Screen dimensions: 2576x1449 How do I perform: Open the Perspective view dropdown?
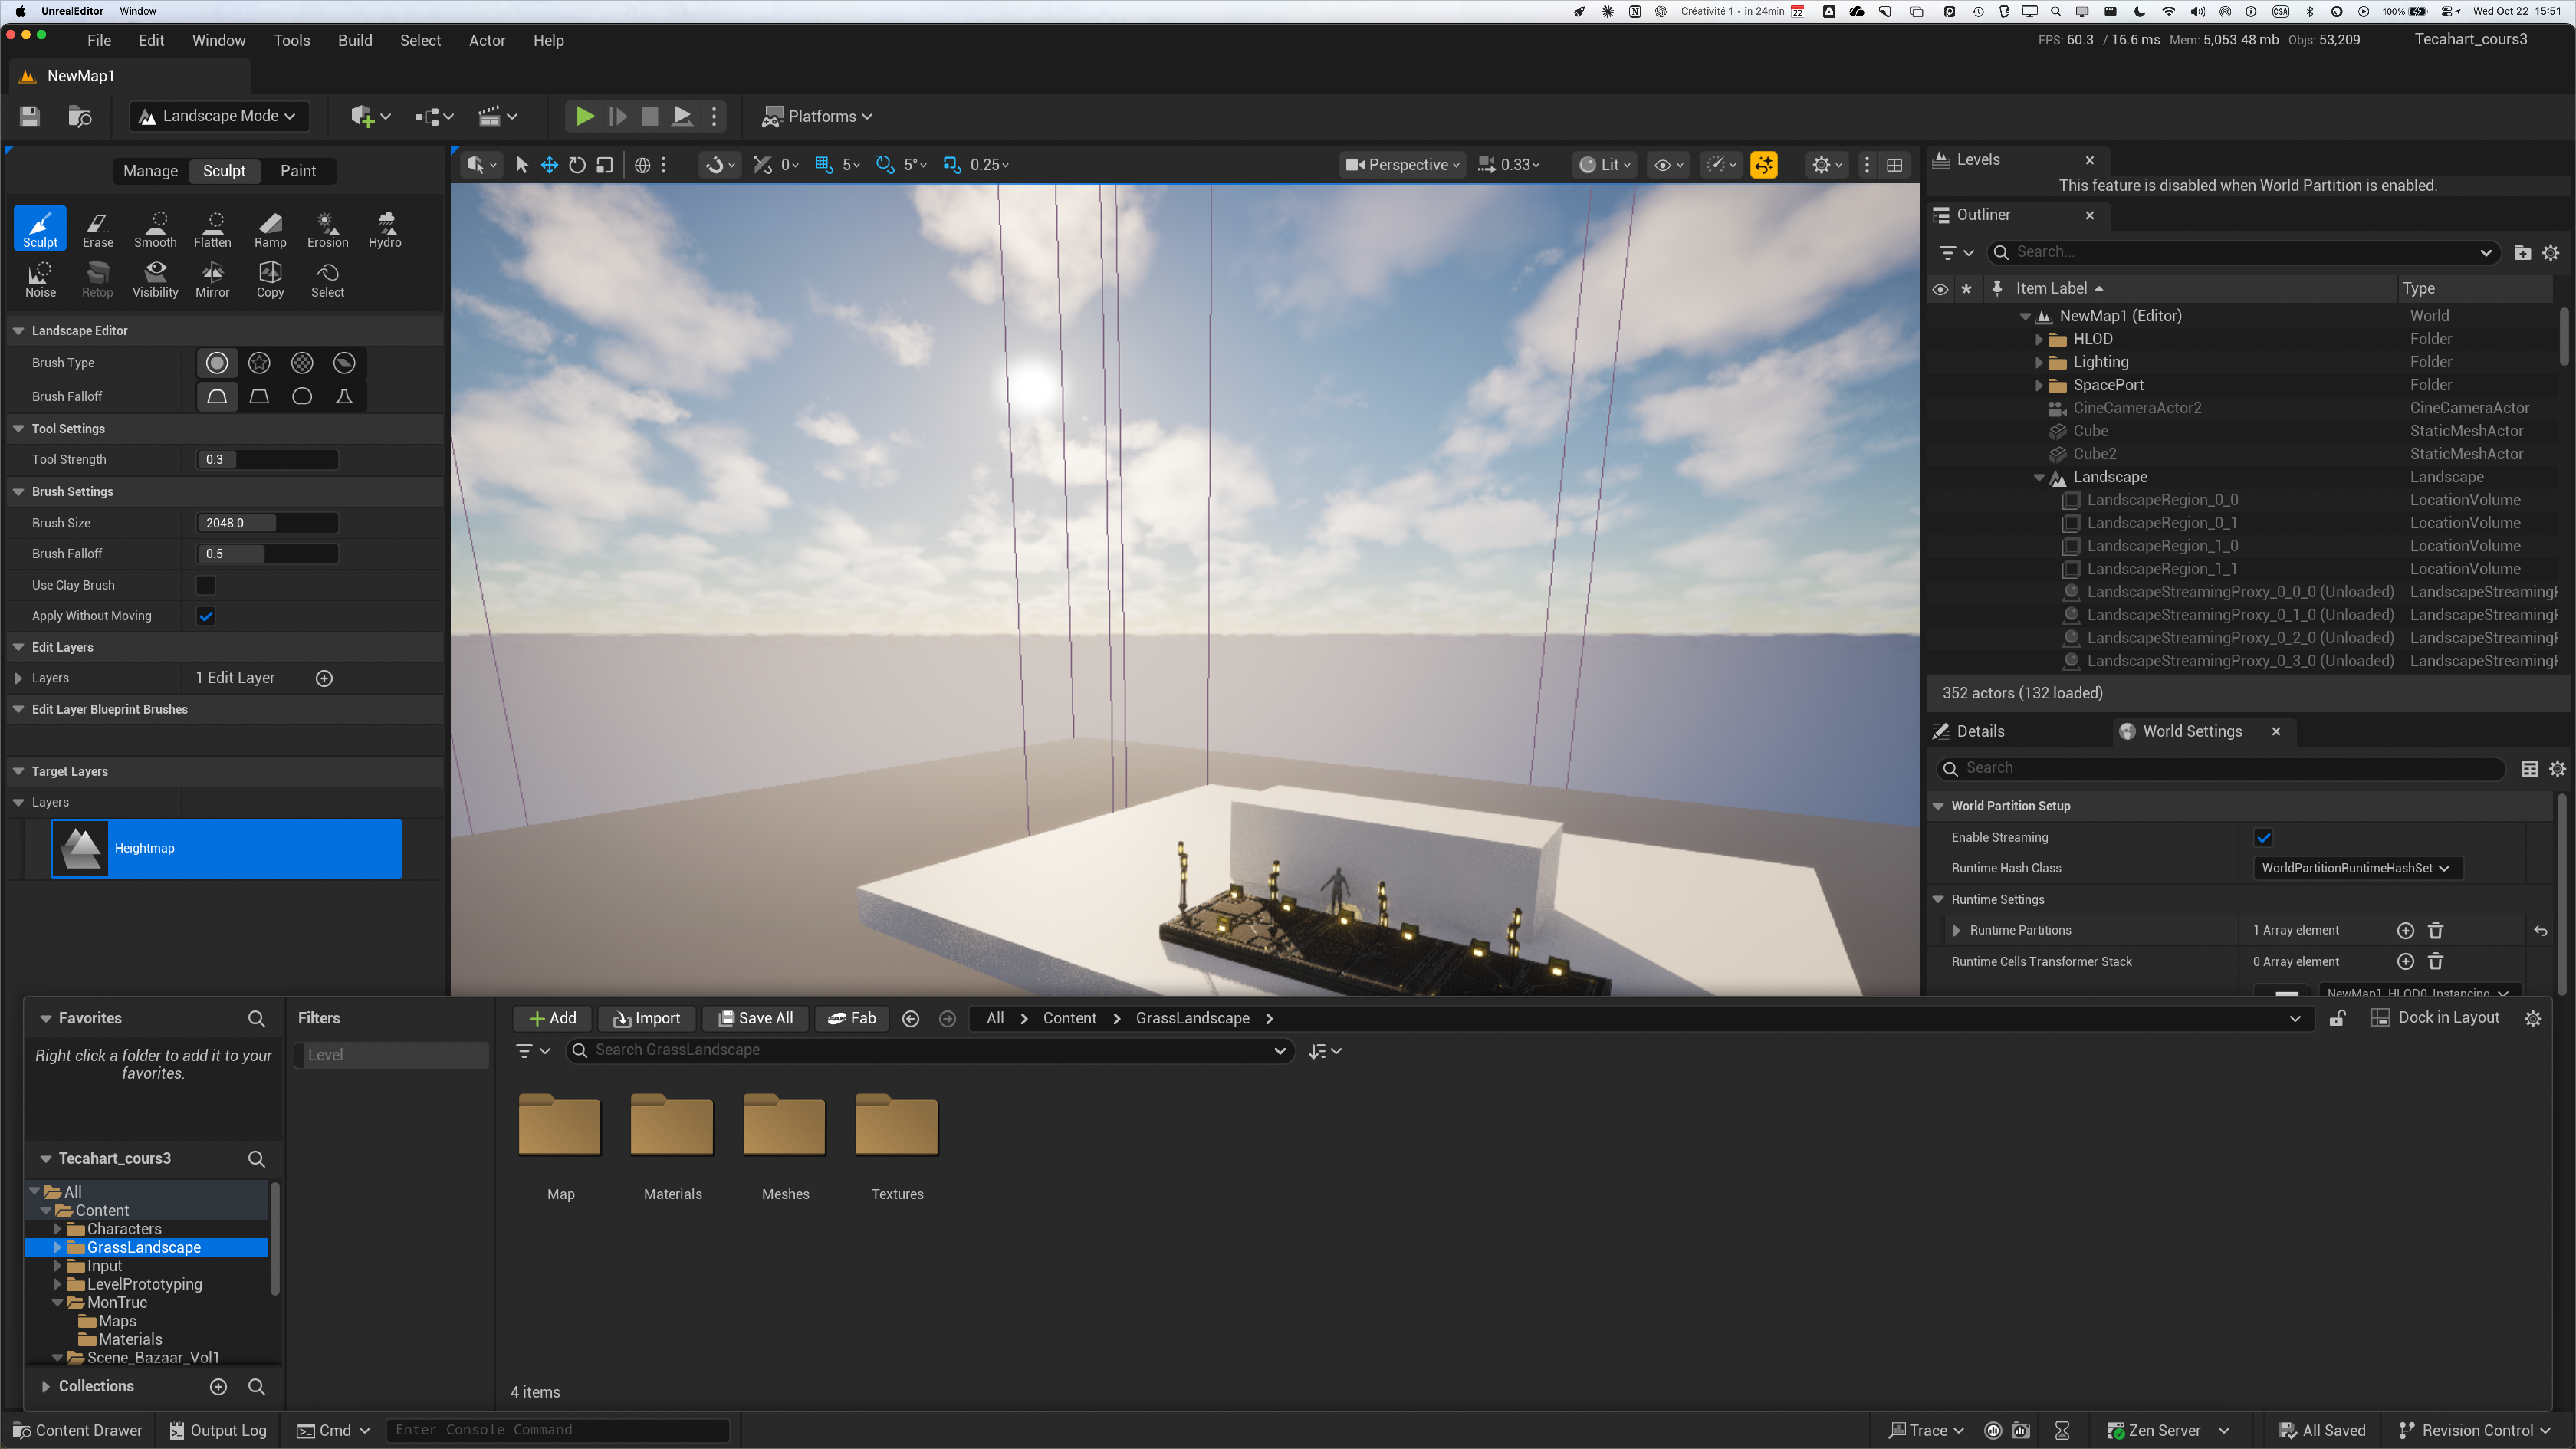pos(1402,165)
